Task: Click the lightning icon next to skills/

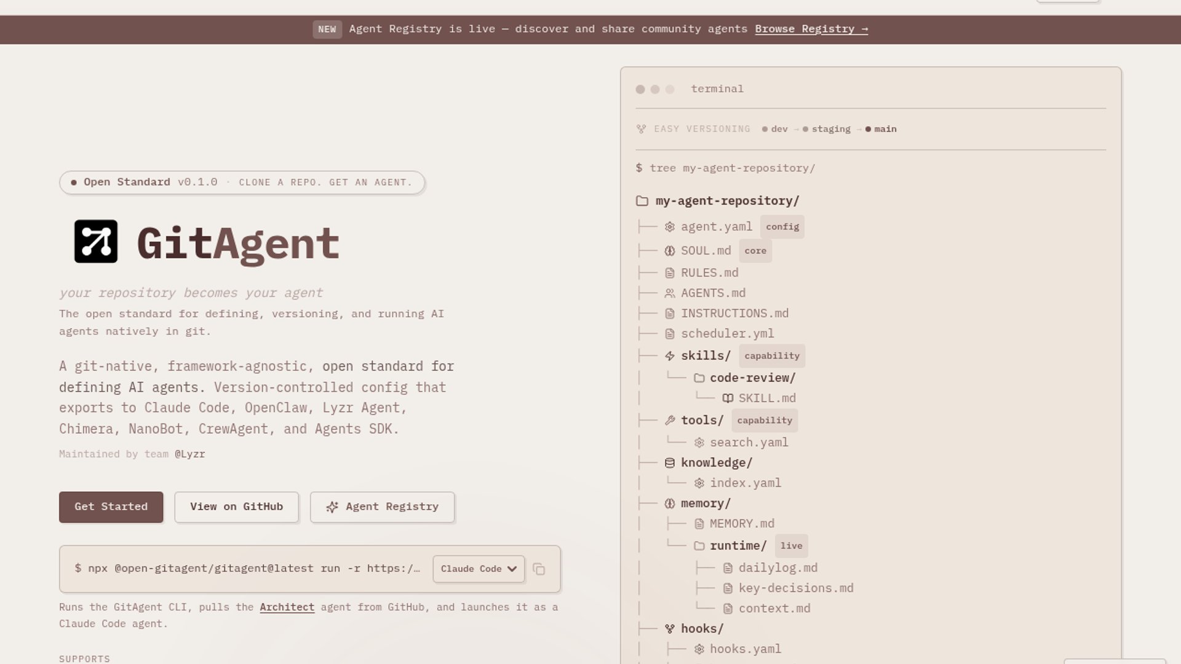Action: 670,356
